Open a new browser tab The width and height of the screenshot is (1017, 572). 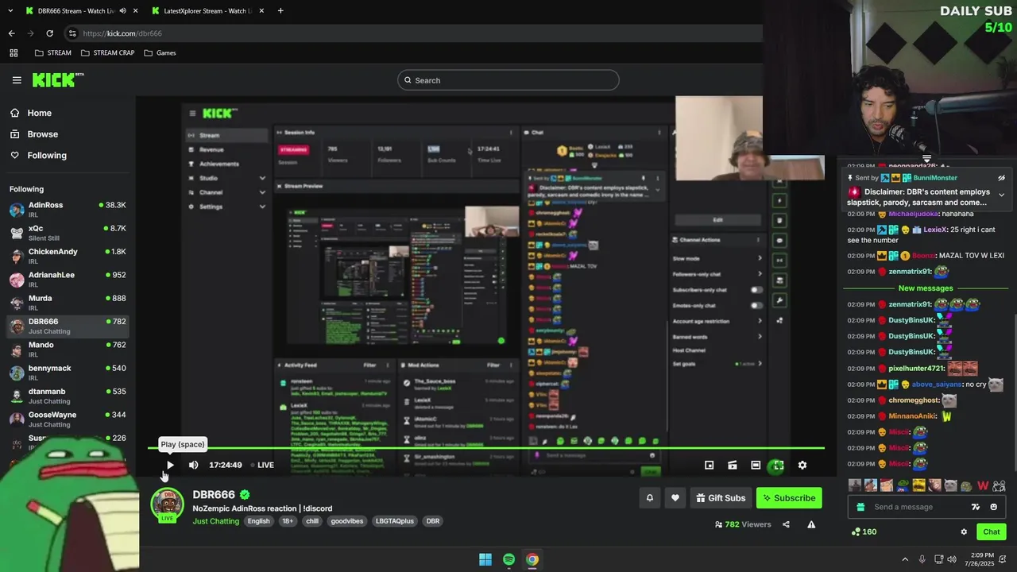tap(280, 11)
